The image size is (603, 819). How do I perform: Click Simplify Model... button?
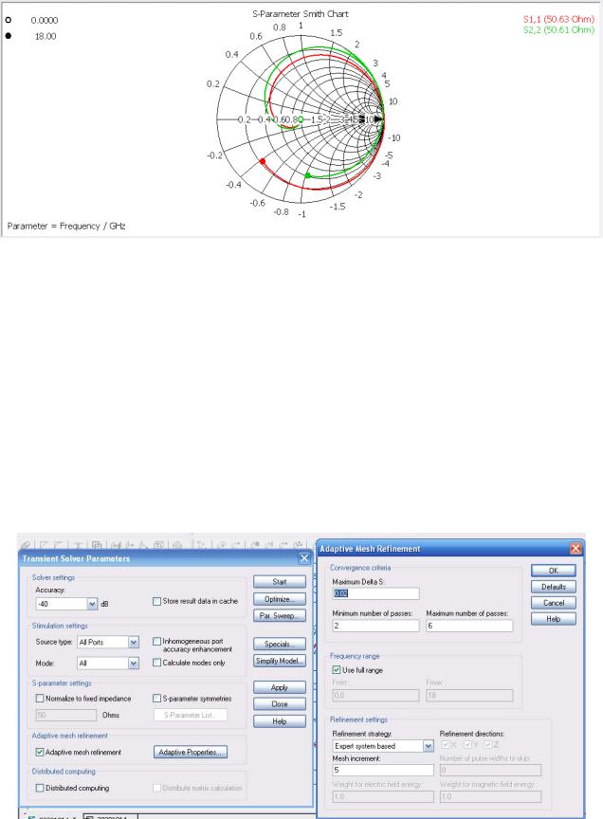[x=280, y=661]
